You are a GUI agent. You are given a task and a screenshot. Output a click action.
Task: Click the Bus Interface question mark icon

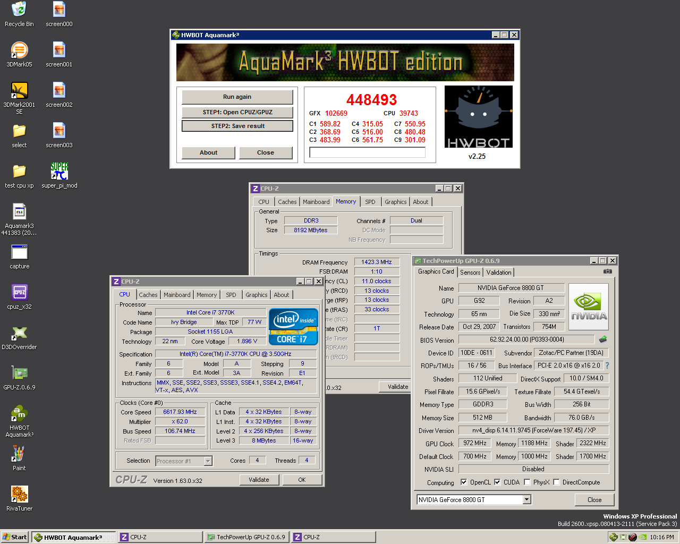click(607, 365)
